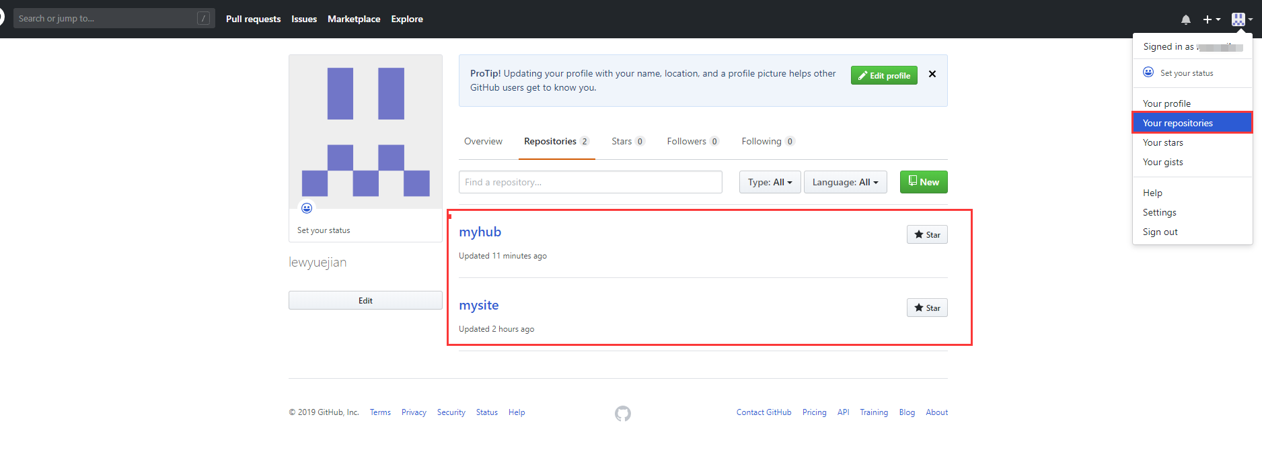The width and height of the screenshot is (1262, 458).
Task: Open the Followers tab
Action: click(693, 141)
